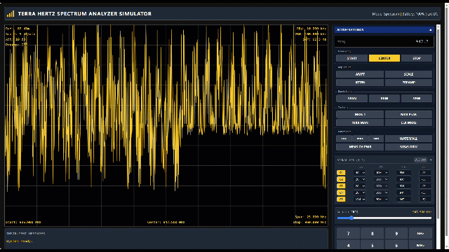Viewport: 449px width, 252px height.
Task: Select the START frequency button
Action: coord(351,58)
